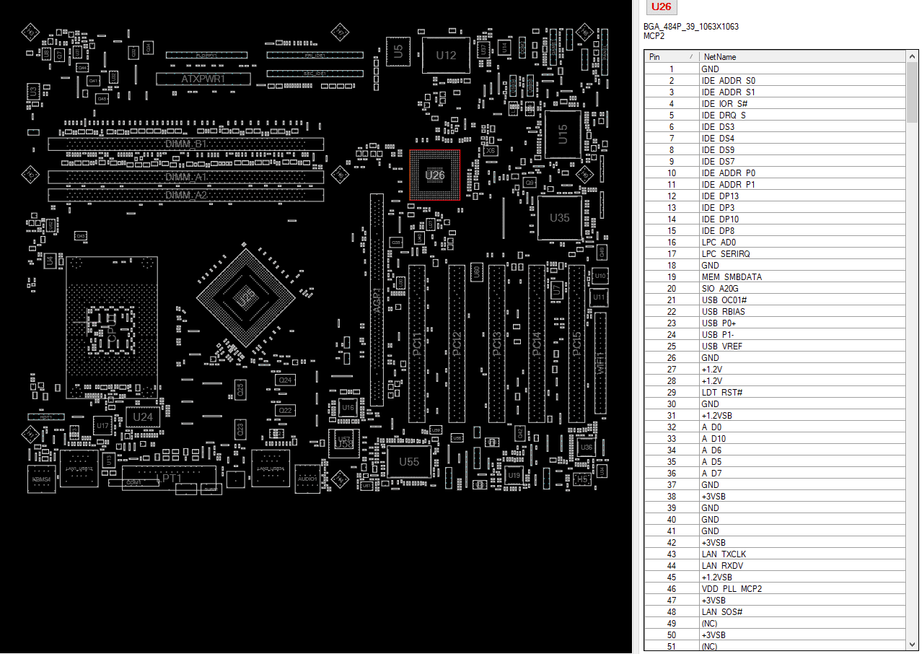Click the red U26 component button
This screenshot has width=922, height=654.
coord(661,8)
